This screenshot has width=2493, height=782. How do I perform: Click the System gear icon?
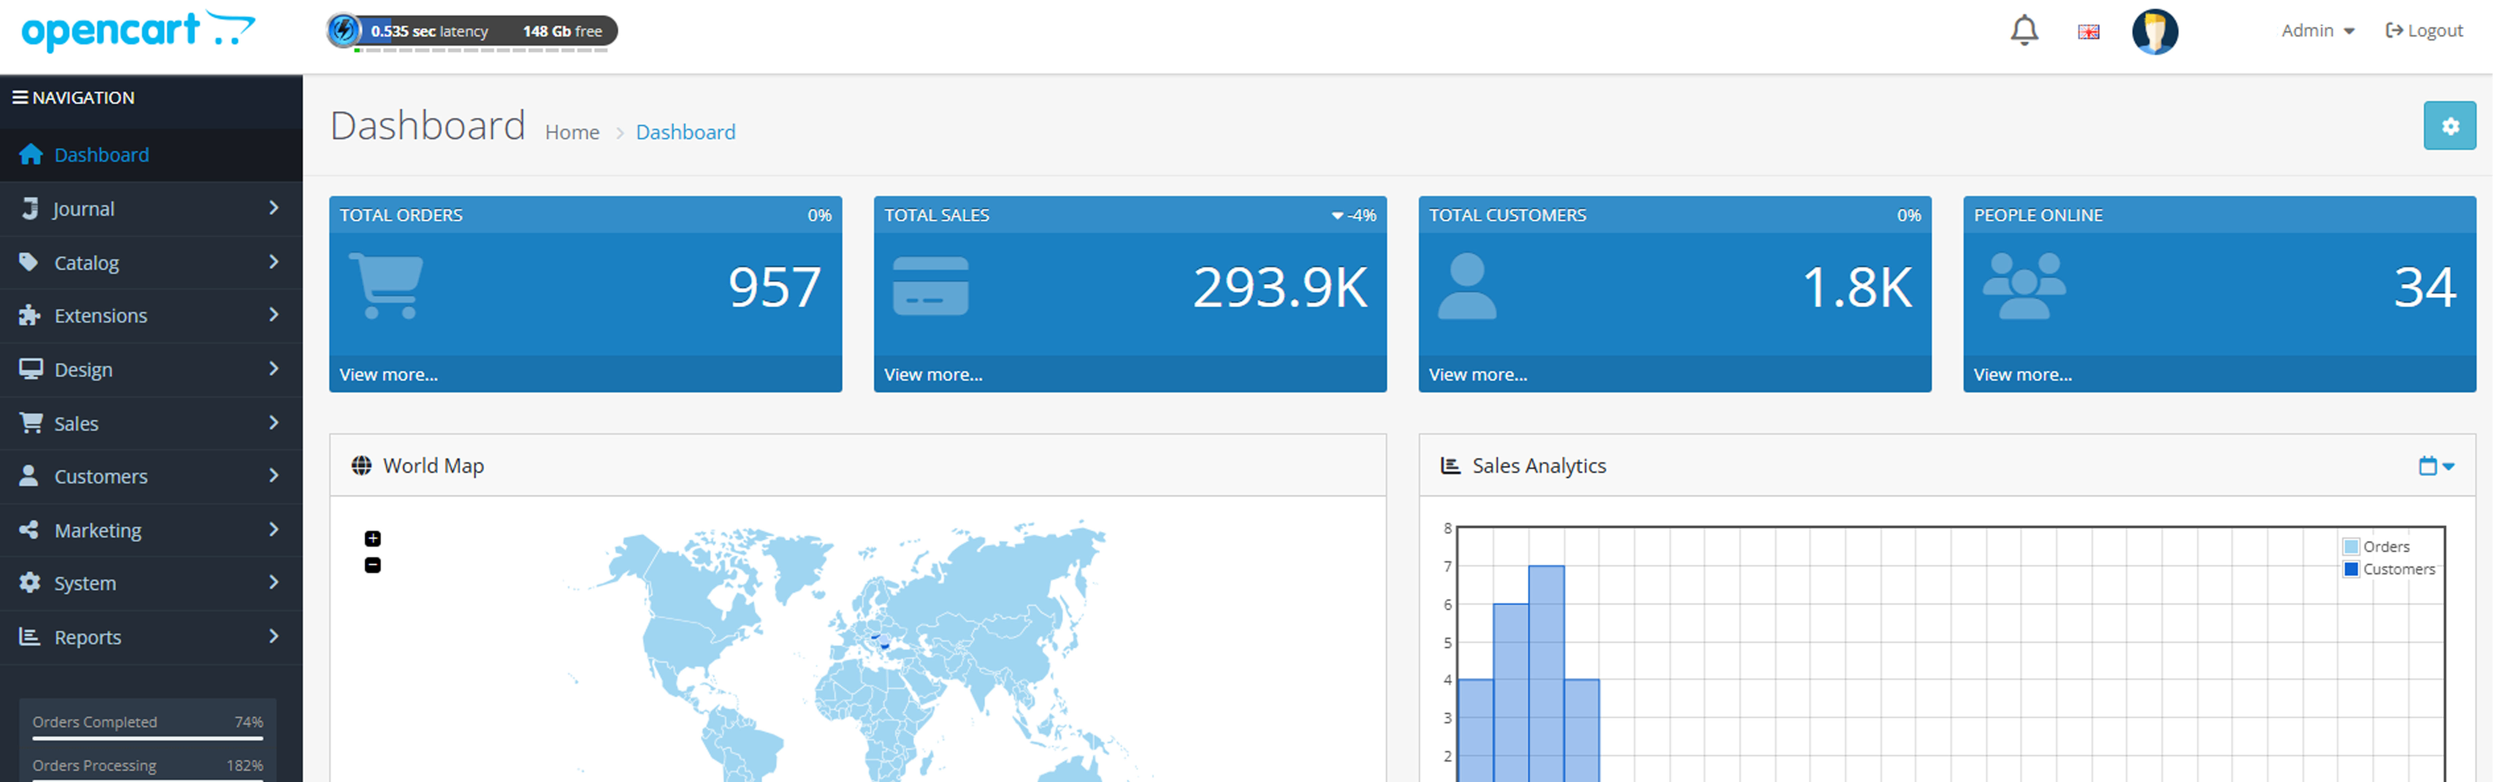tap(30, 583)
